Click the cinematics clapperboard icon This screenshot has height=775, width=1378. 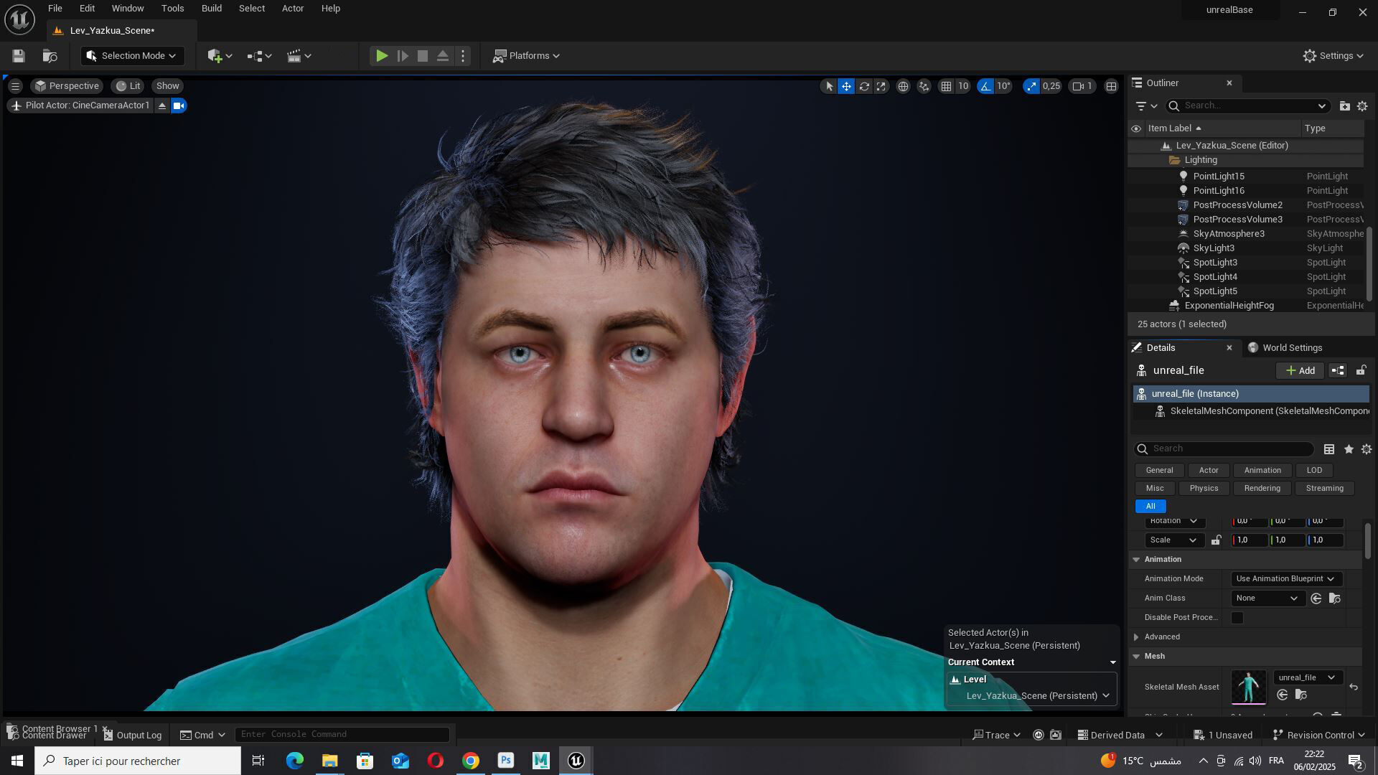point(299,56)
